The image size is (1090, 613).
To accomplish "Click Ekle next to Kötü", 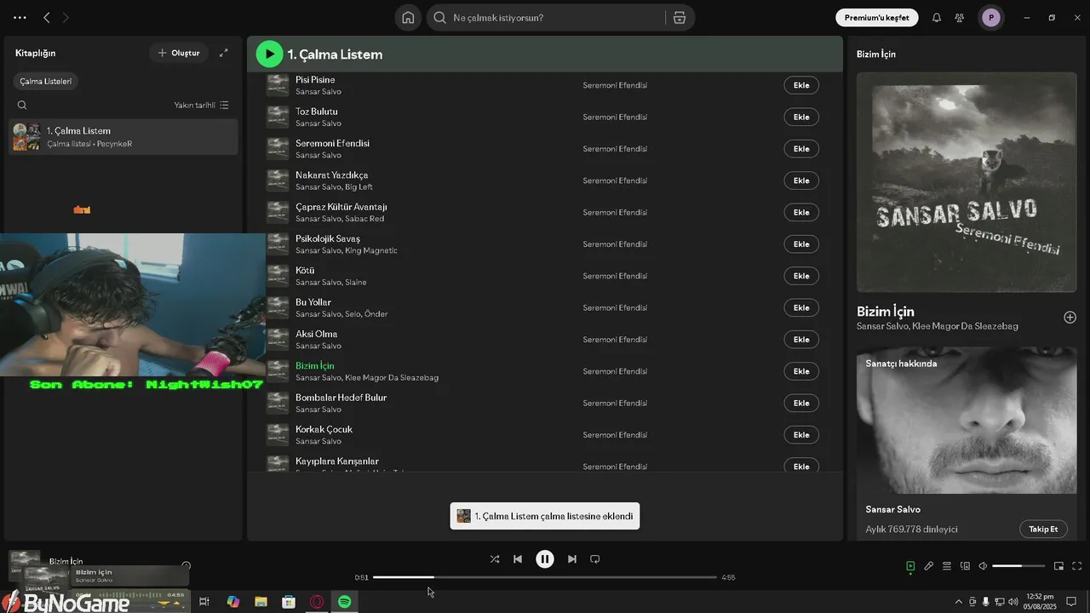I will (x=801, y=276).
